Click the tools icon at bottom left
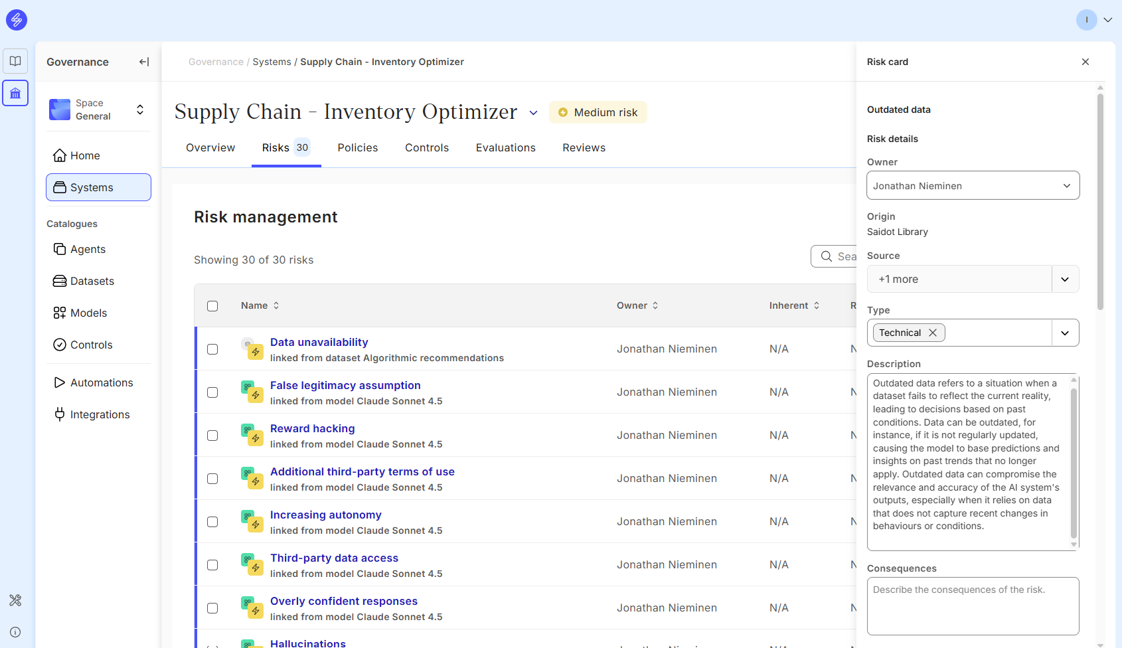 (x=15, y=600)
